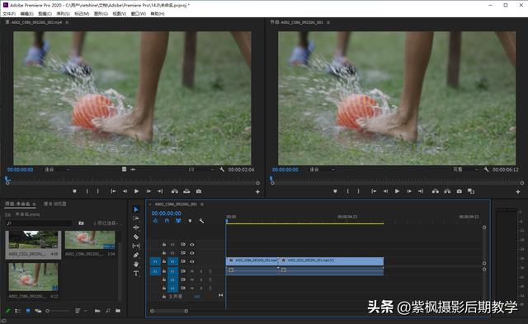Open Source monitor settings wrench
This screenshot has height=324, width=528.
point(222,170)
